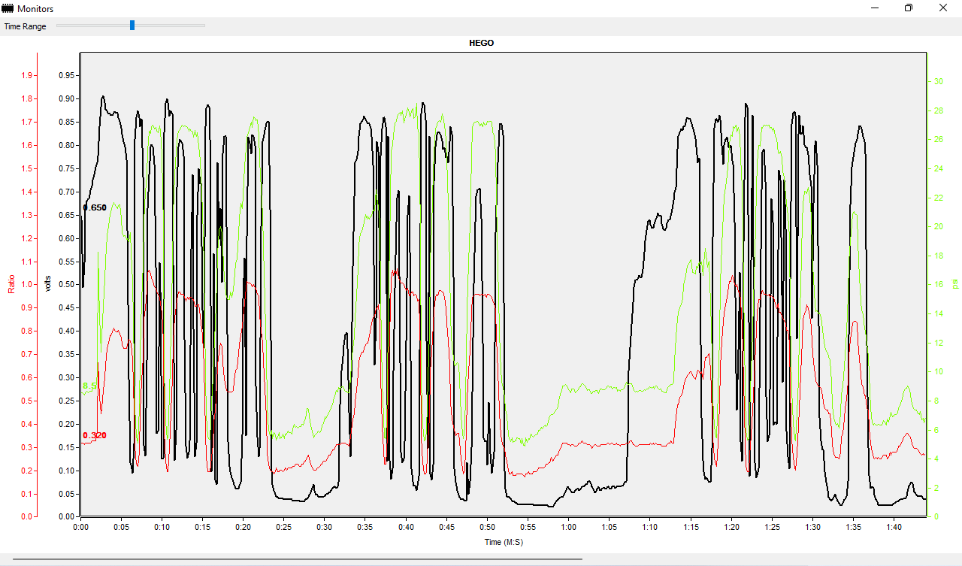Viewport: 962px width, 566px height.
Task: Select the HEGO chart title
Action: (x=481, y=44)
